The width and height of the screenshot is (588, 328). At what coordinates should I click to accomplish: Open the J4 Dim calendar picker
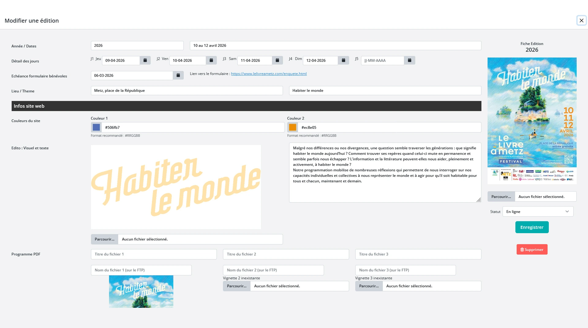tap(343, 60)
